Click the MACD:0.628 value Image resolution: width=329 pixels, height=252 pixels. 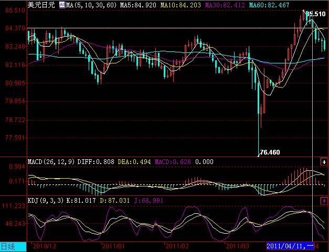tap(173, 162)
